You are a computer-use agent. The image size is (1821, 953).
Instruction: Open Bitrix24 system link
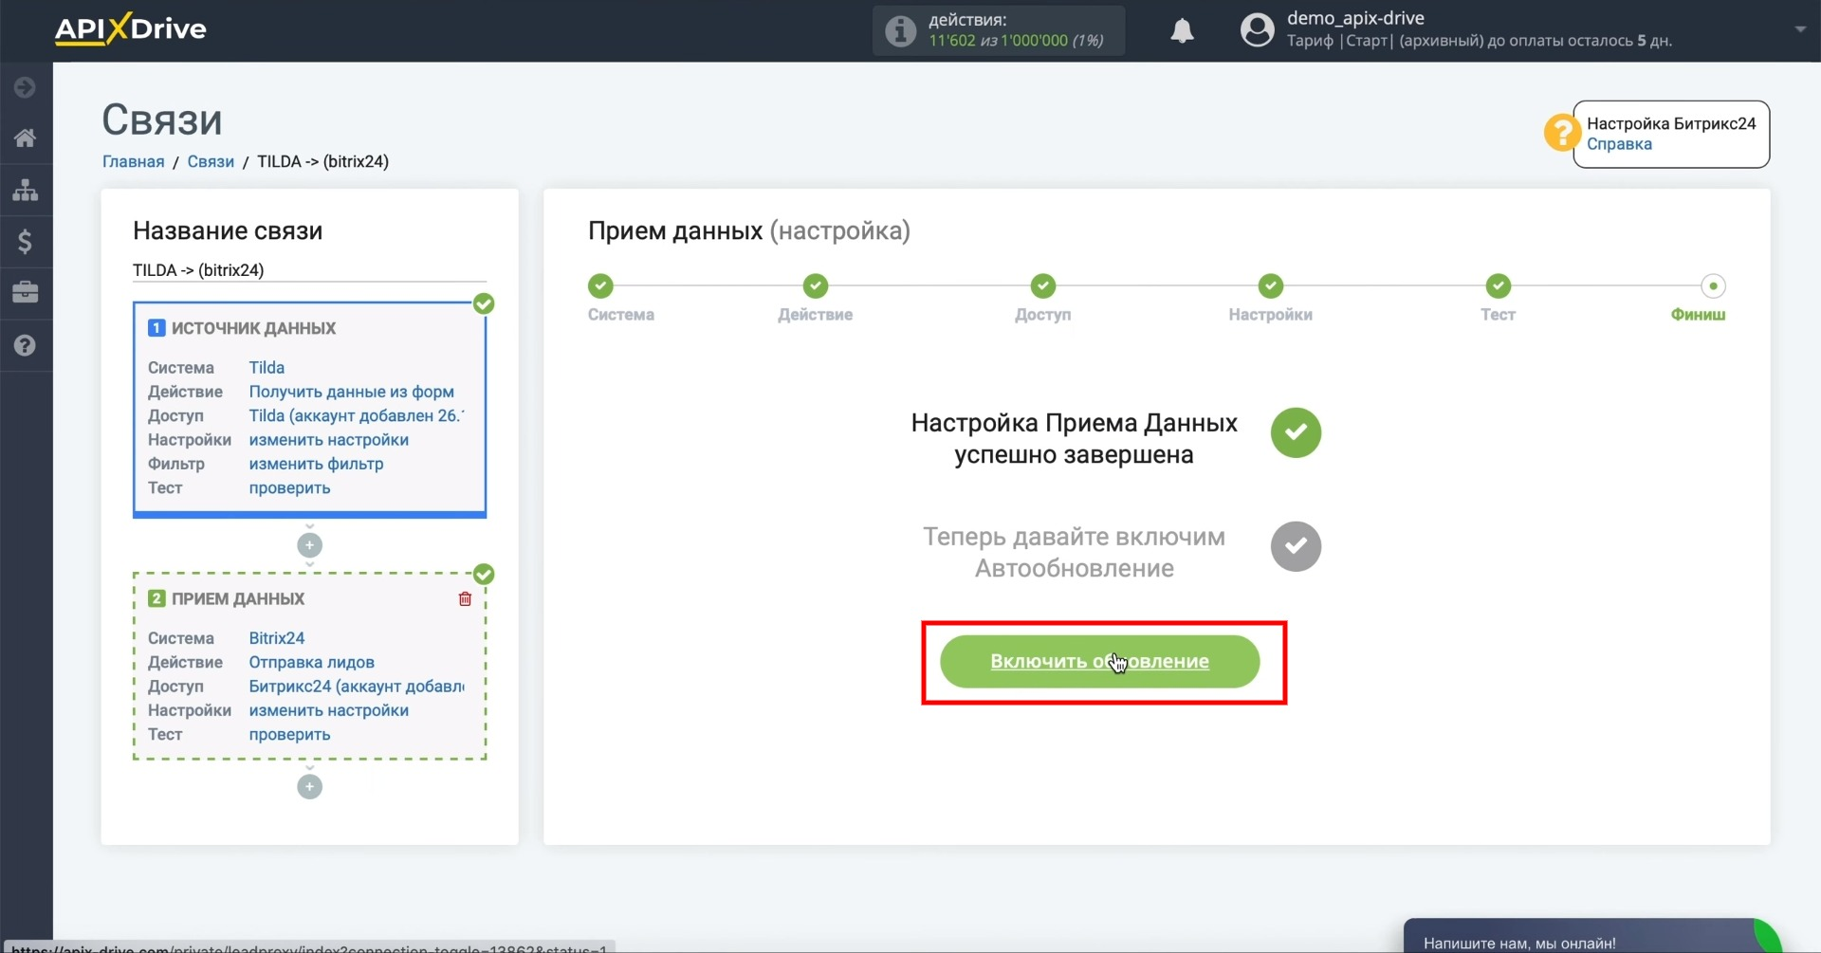pos(277,638)
